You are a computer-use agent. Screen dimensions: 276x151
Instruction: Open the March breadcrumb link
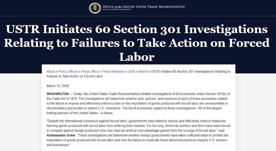pos(143,72)
